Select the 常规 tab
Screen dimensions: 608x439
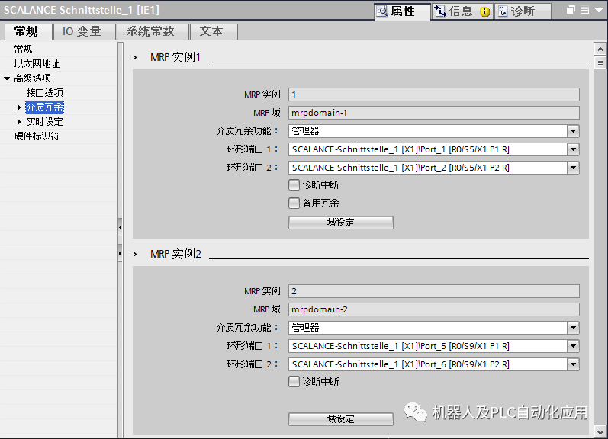tap(28, 31)
